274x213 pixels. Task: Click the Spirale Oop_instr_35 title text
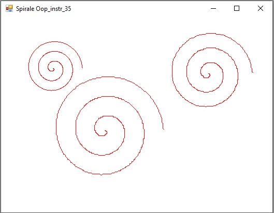pos(44,9)
